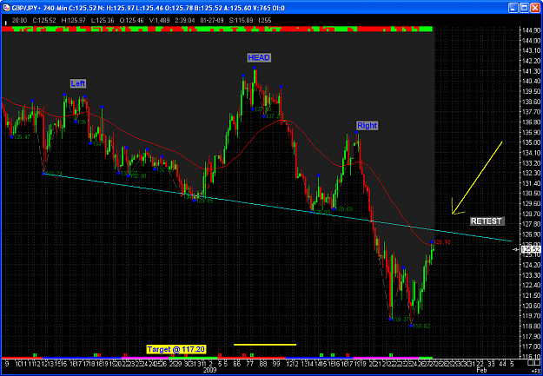Screen dimensions: 543x376
Task: Click the 126.18 swing high price label
Action: point(442,242)
